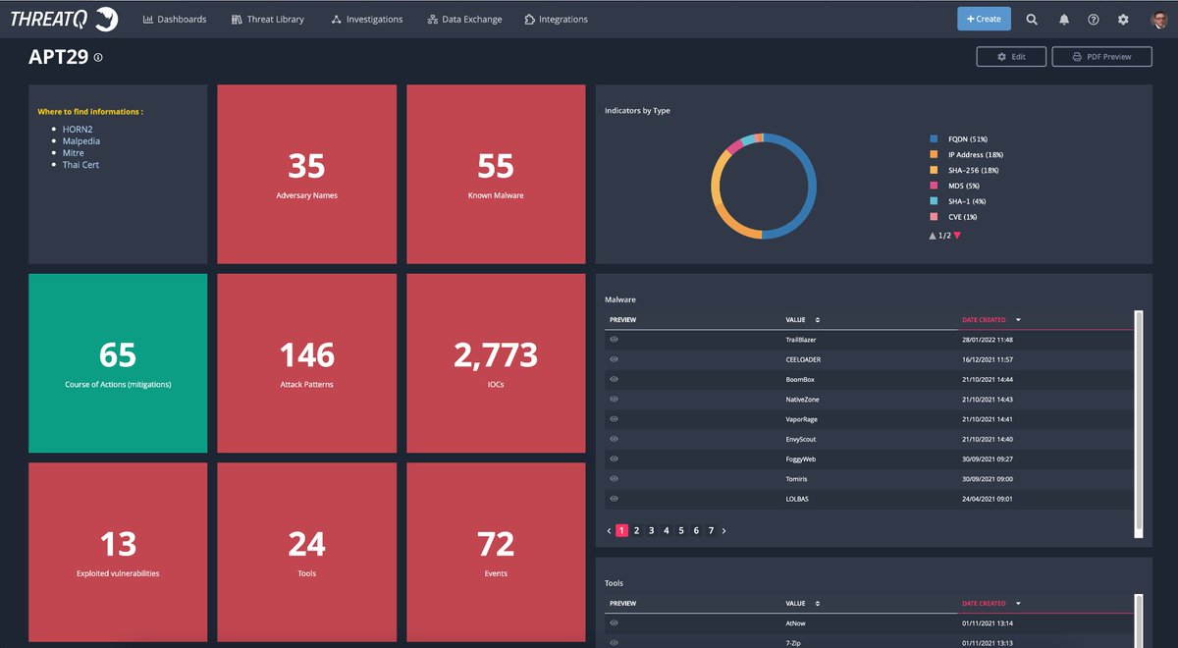
Task: Preview the NativeZone malware eye icon
Action: click(615, 399)
